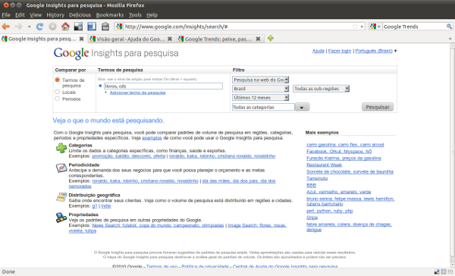Open the Terremoto example link
Screen dimensions: 455x276
[x=317, y=178]
